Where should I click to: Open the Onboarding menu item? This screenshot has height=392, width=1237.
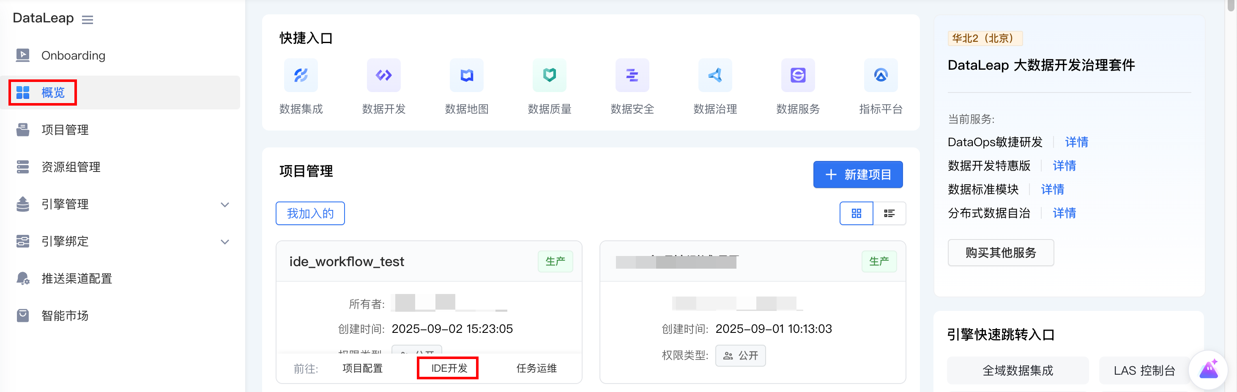(120, 56)
